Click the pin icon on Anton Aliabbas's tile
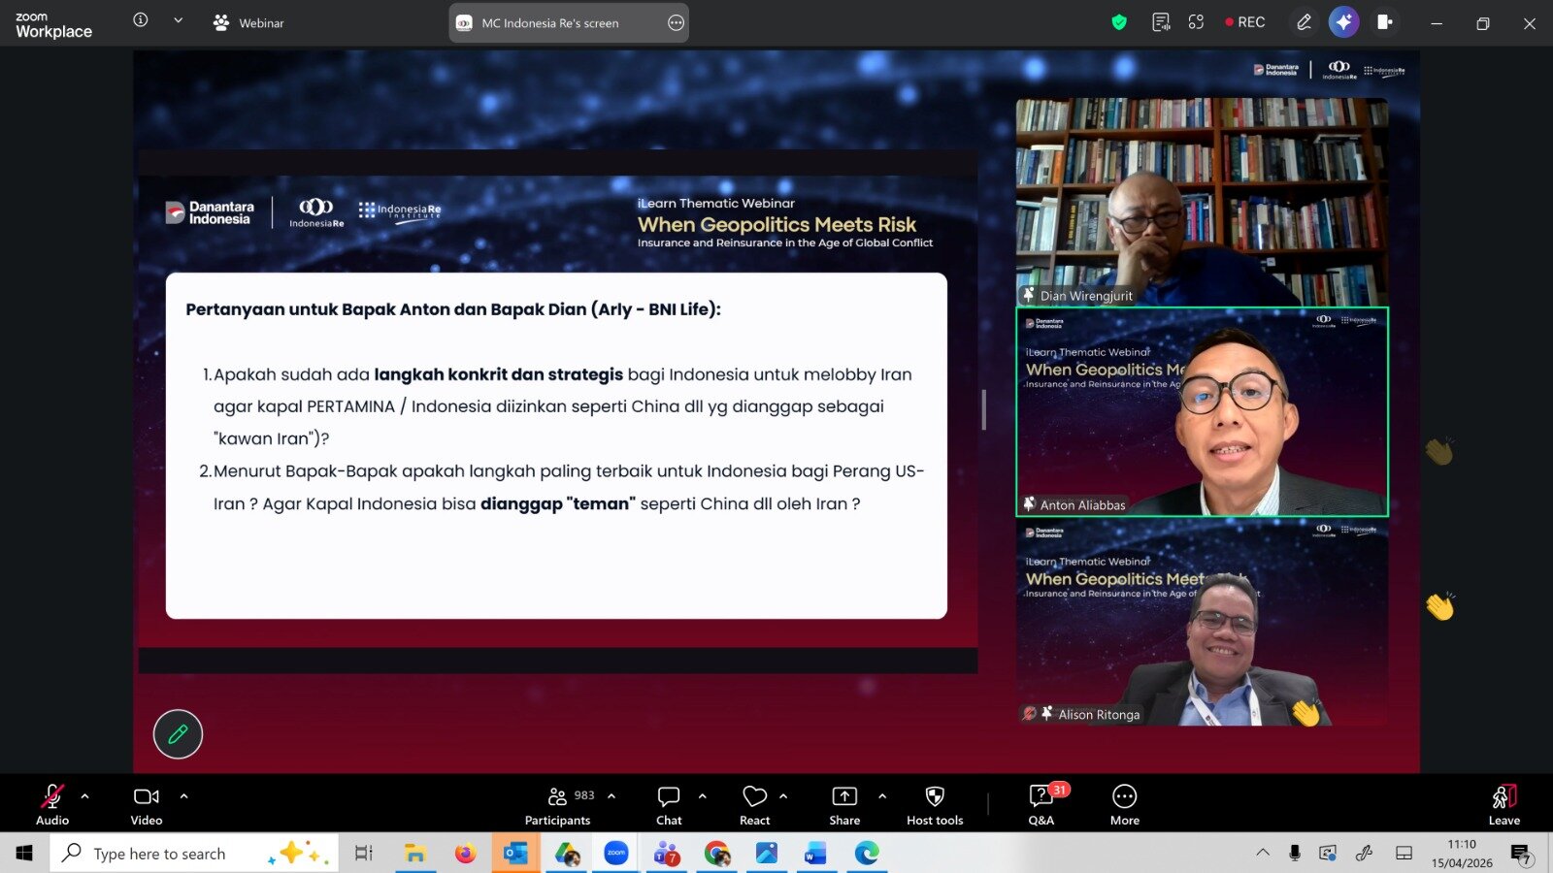Viewport: 1553px width, 873px height. [x=1029, y=504]
